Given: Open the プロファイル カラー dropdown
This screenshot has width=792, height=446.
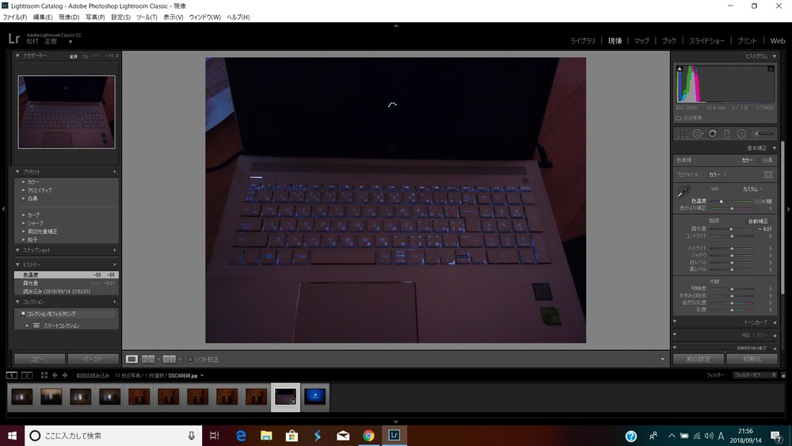Looking at the screenshot, I should pos(718,175).
